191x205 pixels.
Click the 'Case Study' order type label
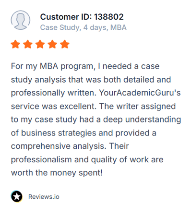coord(60,27)
